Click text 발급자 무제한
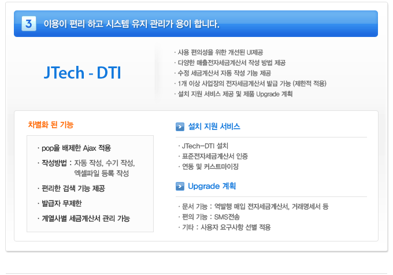This screenshot has width=393, height=275. pyautogui.click(x=62, y=203)
